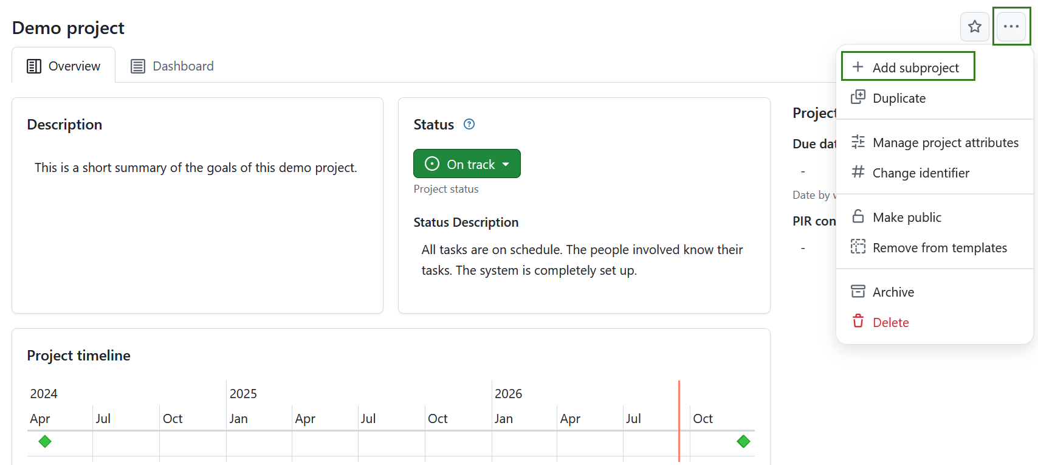Switch to the Dashboard tab
This screenshot has height=465, width=1038.
[173, 66]
